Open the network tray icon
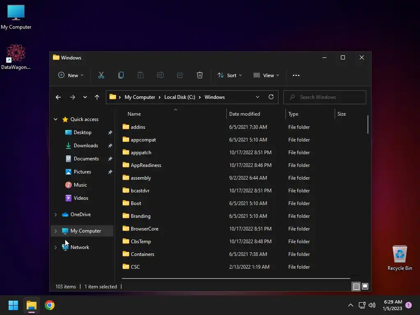 (x=362, y=305)
